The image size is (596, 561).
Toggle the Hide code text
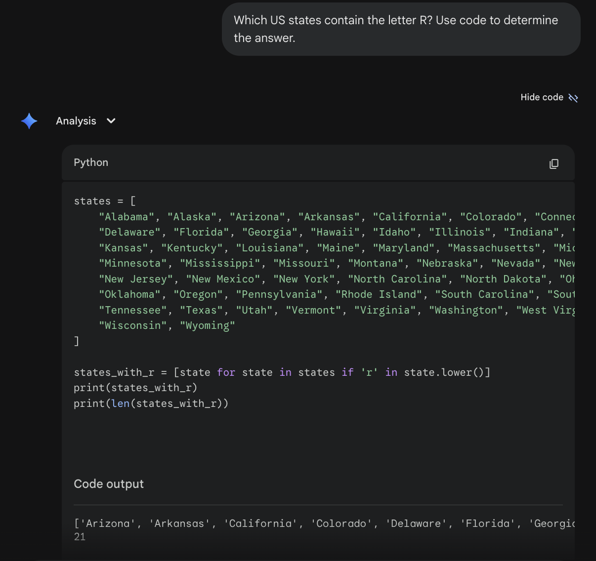(x=541, y=97)
